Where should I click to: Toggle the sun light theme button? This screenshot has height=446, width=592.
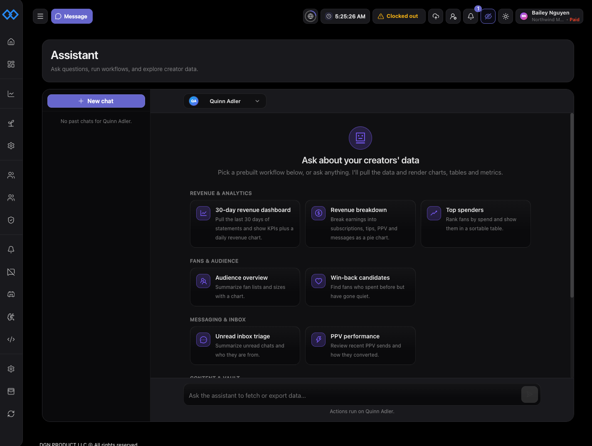pyautogui.click(x=506, y=16)
